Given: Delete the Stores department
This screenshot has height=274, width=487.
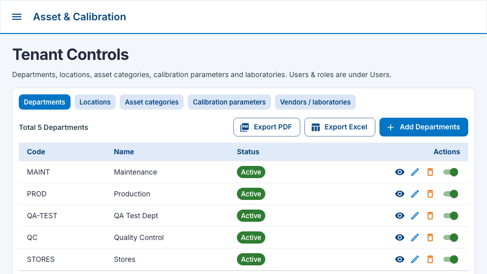Looking at the screenshot, I should (x=430, y=259).
